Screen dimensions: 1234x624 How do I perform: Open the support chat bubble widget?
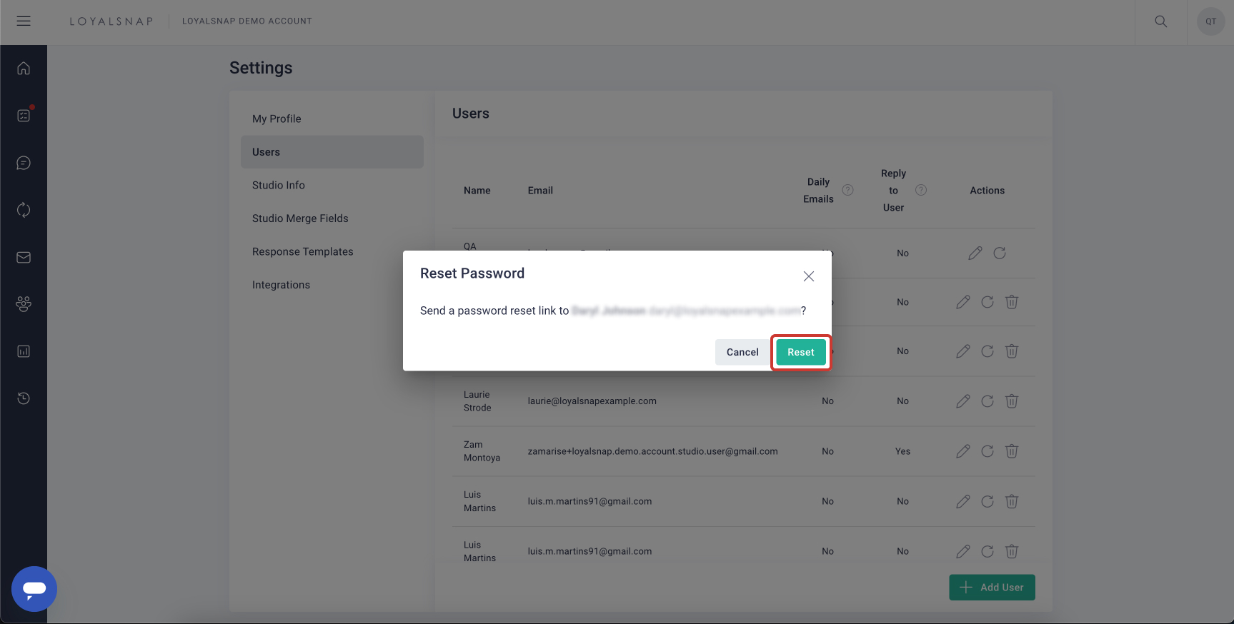(34, 588)
